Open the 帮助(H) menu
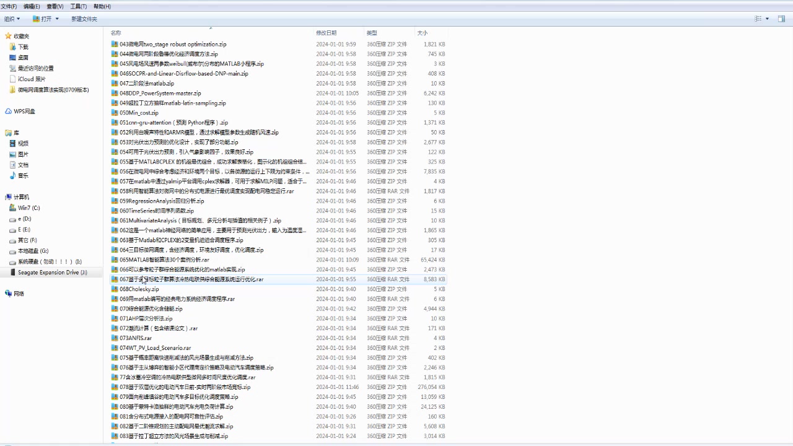 [102, 6]
